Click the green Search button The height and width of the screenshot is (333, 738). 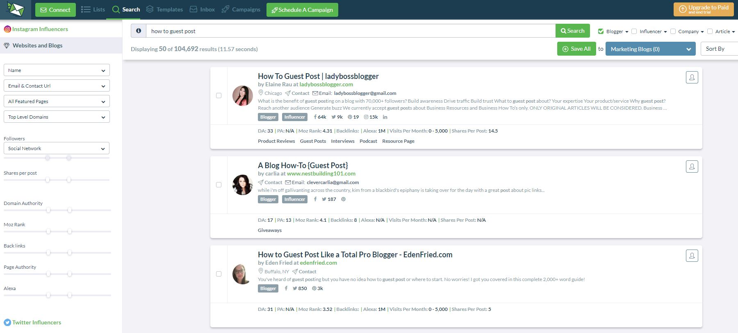click(x=573, y=31)
